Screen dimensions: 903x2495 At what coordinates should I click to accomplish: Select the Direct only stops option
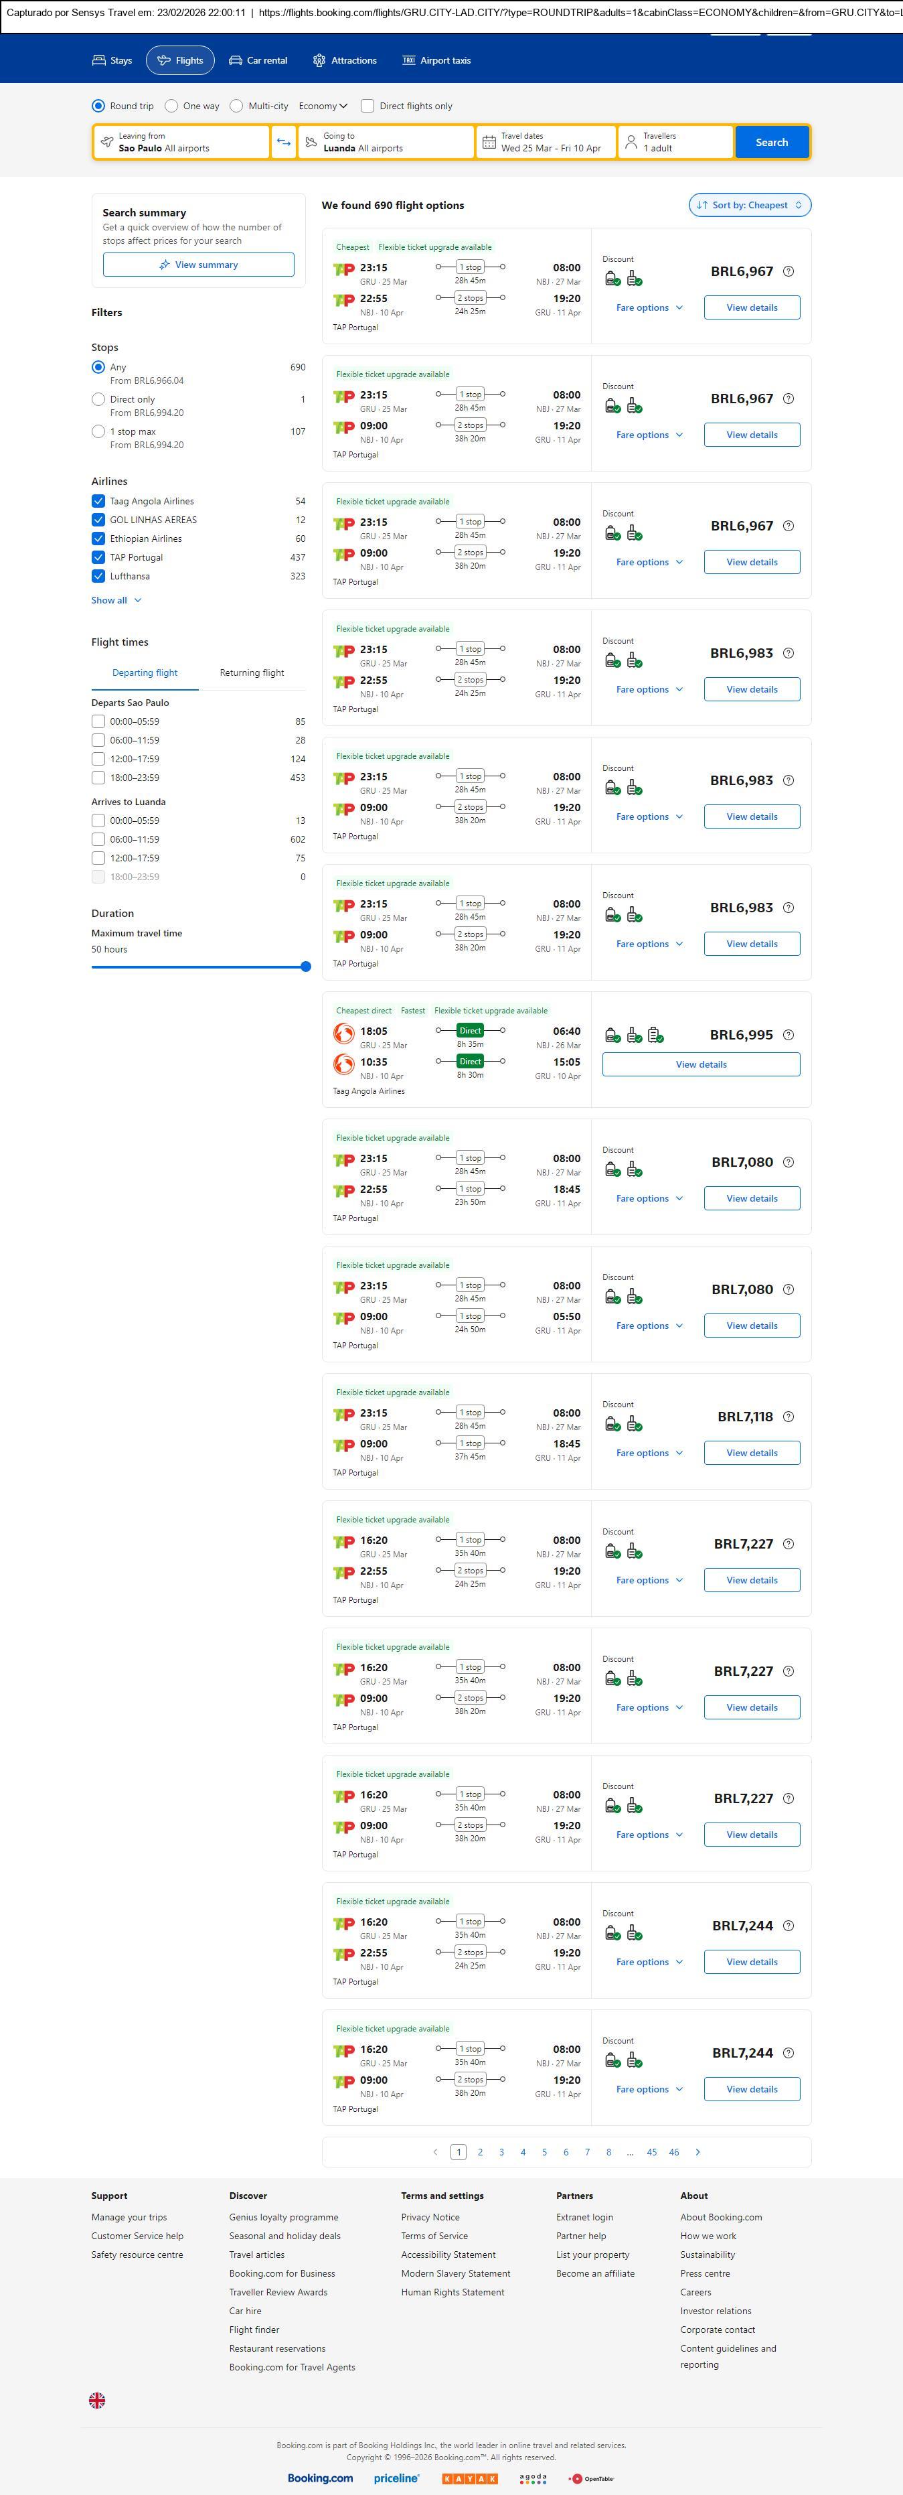[x=98, y=399]
